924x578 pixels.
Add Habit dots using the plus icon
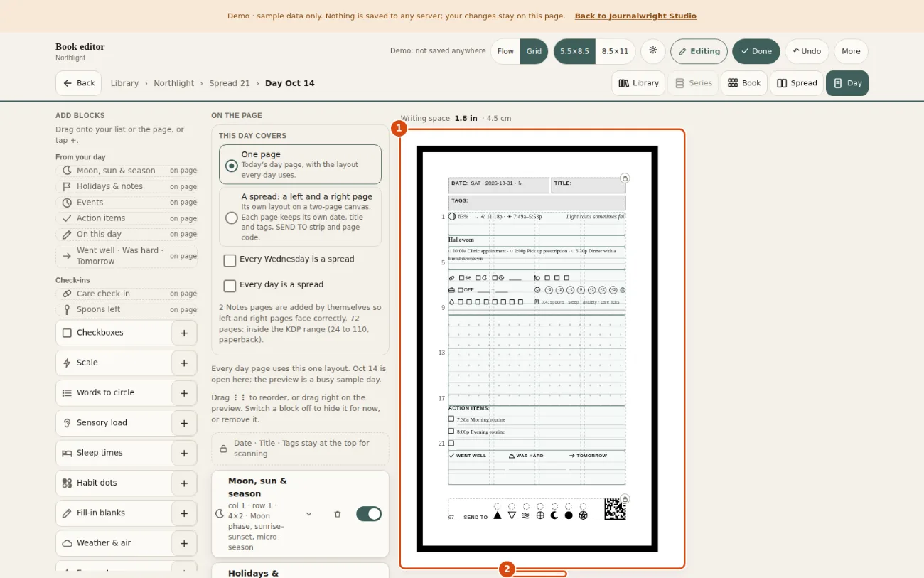pos(184,483)
